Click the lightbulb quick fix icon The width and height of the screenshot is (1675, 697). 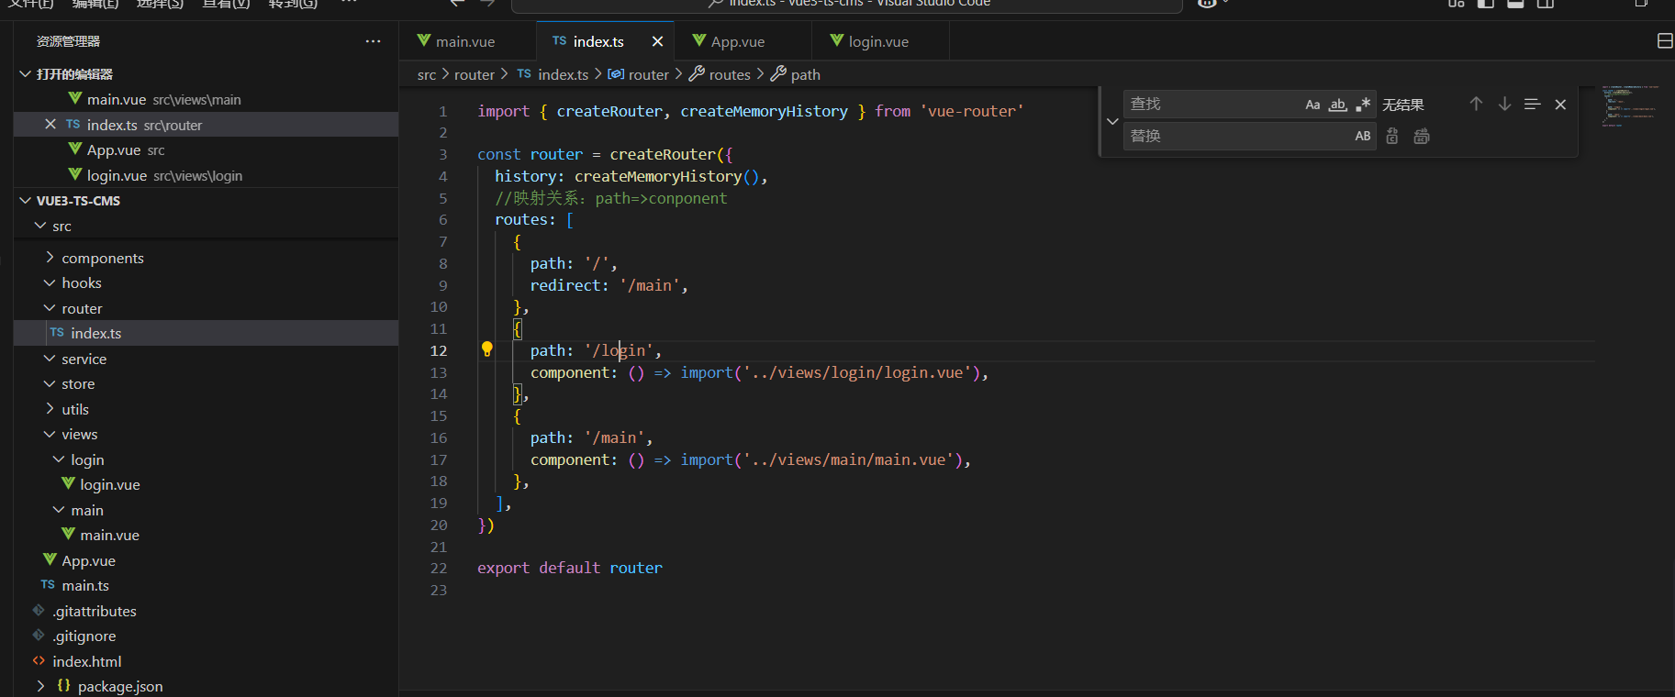486,349
